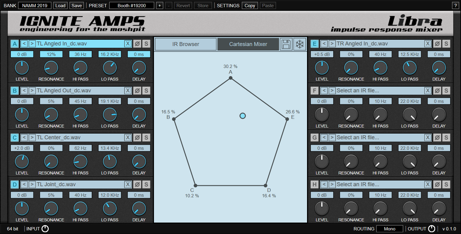Remove TL Joint IR from slot D

[128, 184]
